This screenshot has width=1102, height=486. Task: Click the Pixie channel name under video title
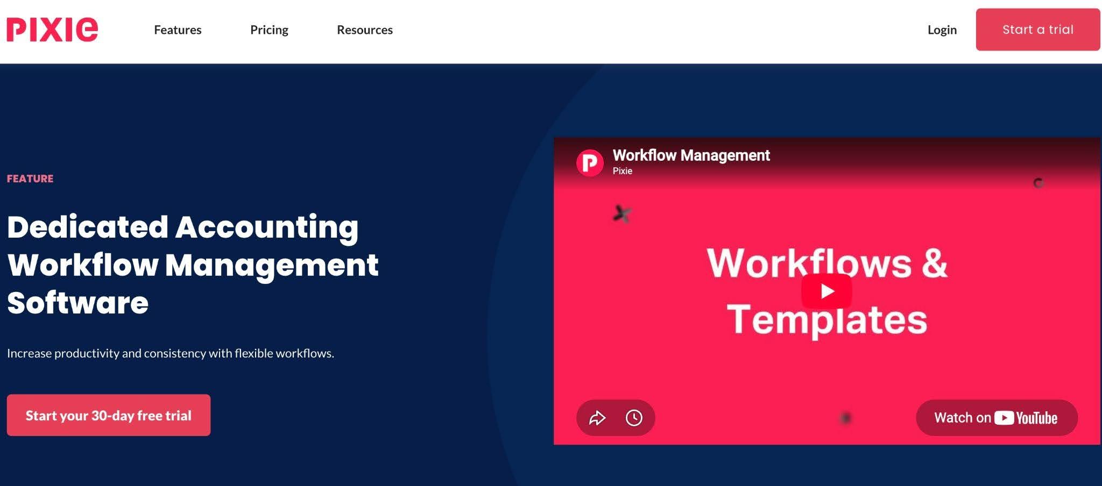pos(622,171)
